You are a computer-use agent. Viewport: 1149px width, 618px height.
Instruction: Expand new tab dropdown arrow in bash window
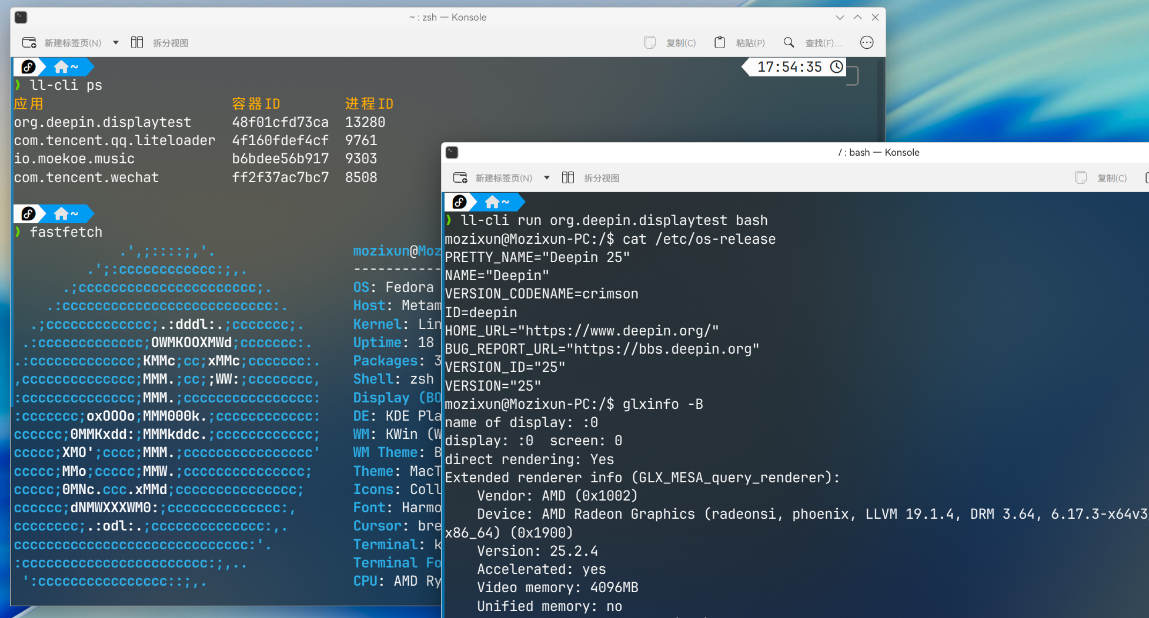pyautogui.click(x=547, y=178)
